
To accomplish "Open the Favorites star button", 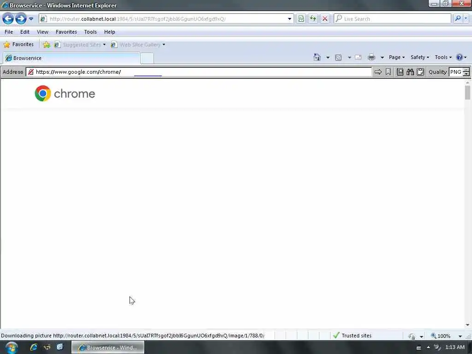I will pos(18,45).
